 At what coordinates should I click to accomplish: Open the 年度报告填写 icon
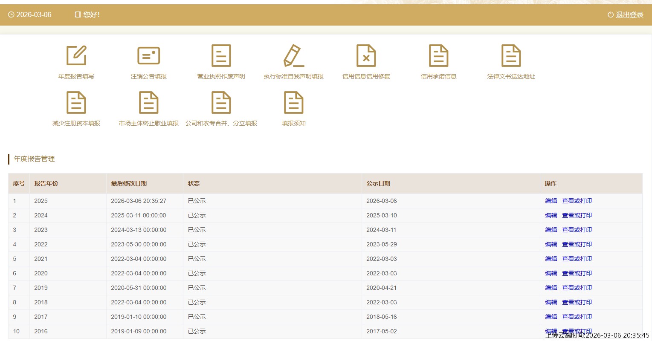tap(76, 56)
